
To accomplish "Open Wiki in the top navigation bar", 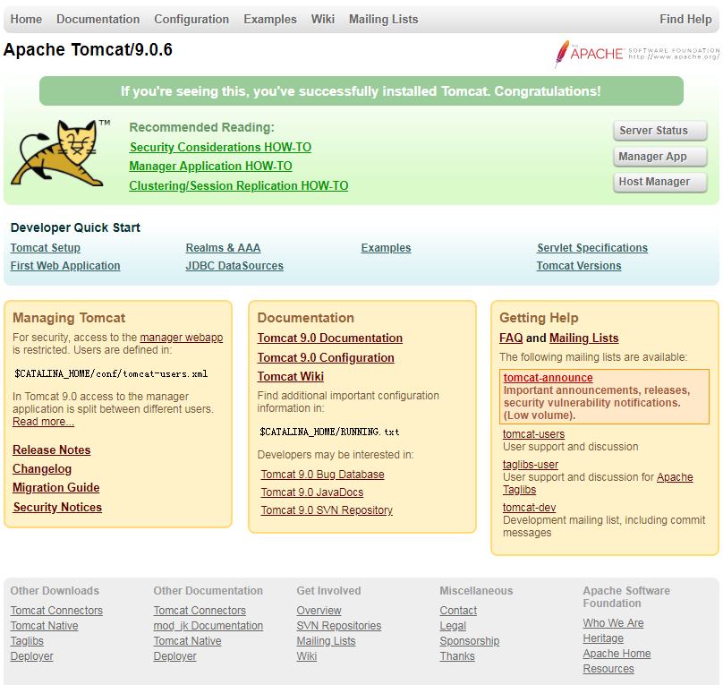I will (323, 19).
